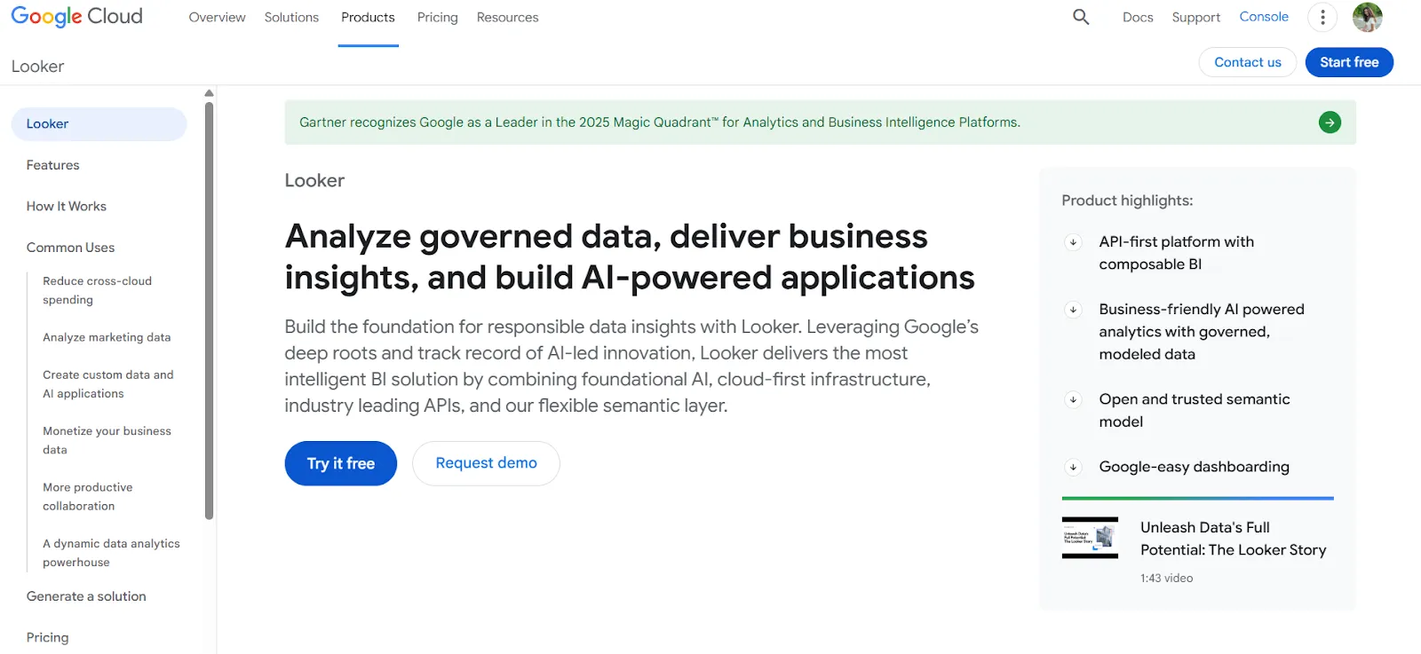This screenshot has height=654, width=1421.
Task: Open the Console link
Action: [1263, 17]
